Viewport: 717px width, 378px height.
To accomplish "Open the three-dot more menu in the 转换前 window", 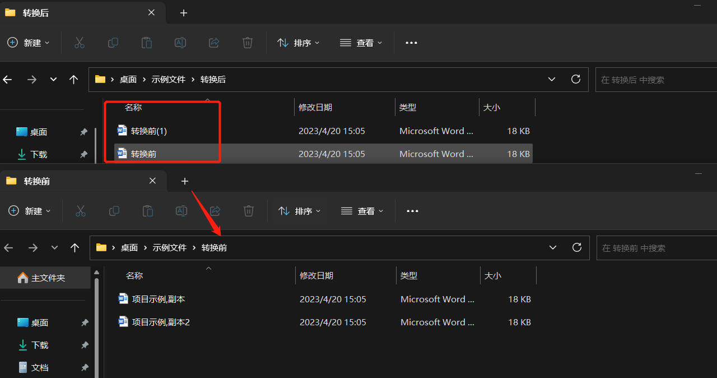I will tap(412, 211).
